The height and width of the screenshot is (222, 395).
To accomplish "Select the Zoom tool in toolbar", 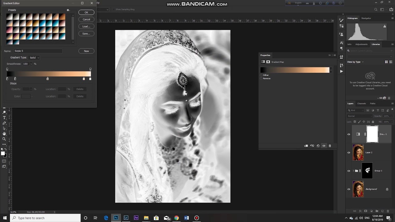I will (4, 139).
